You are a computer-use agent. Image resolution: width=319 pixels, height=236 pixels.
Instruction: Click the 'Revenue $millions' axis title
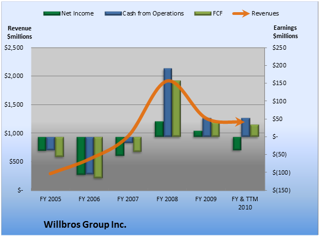pos(19,33)
